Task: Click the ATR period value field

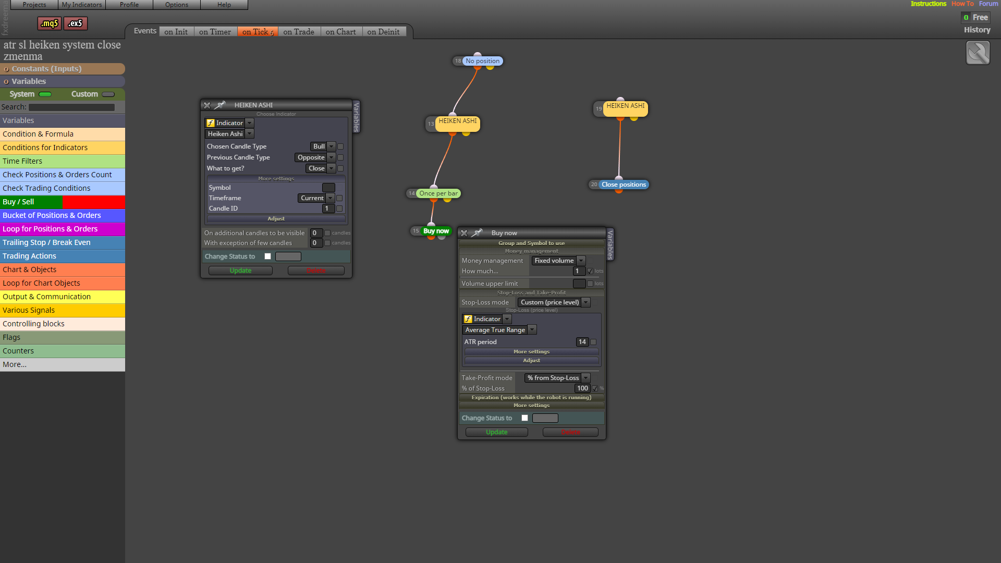Action: coord(582,342)
